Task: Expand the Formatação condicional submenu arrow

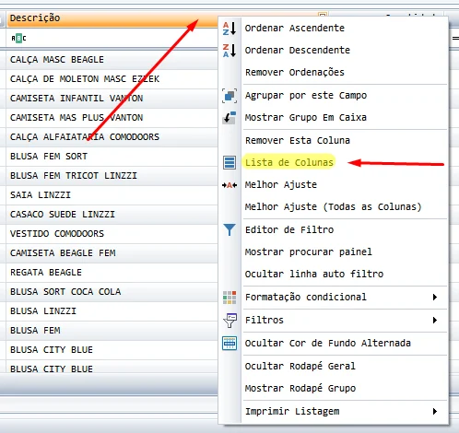Action: pyautogui.click(x=435, y=298)
